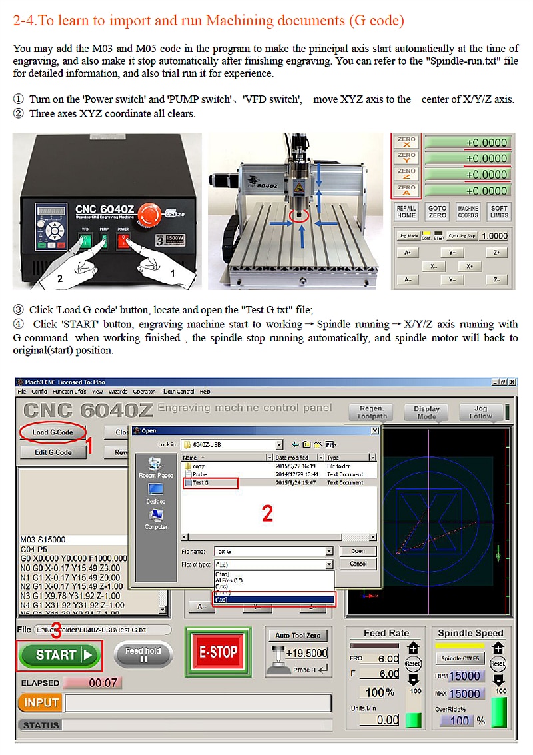
Task: Decrease feed rate with down arrow
Action: (412, 679)
